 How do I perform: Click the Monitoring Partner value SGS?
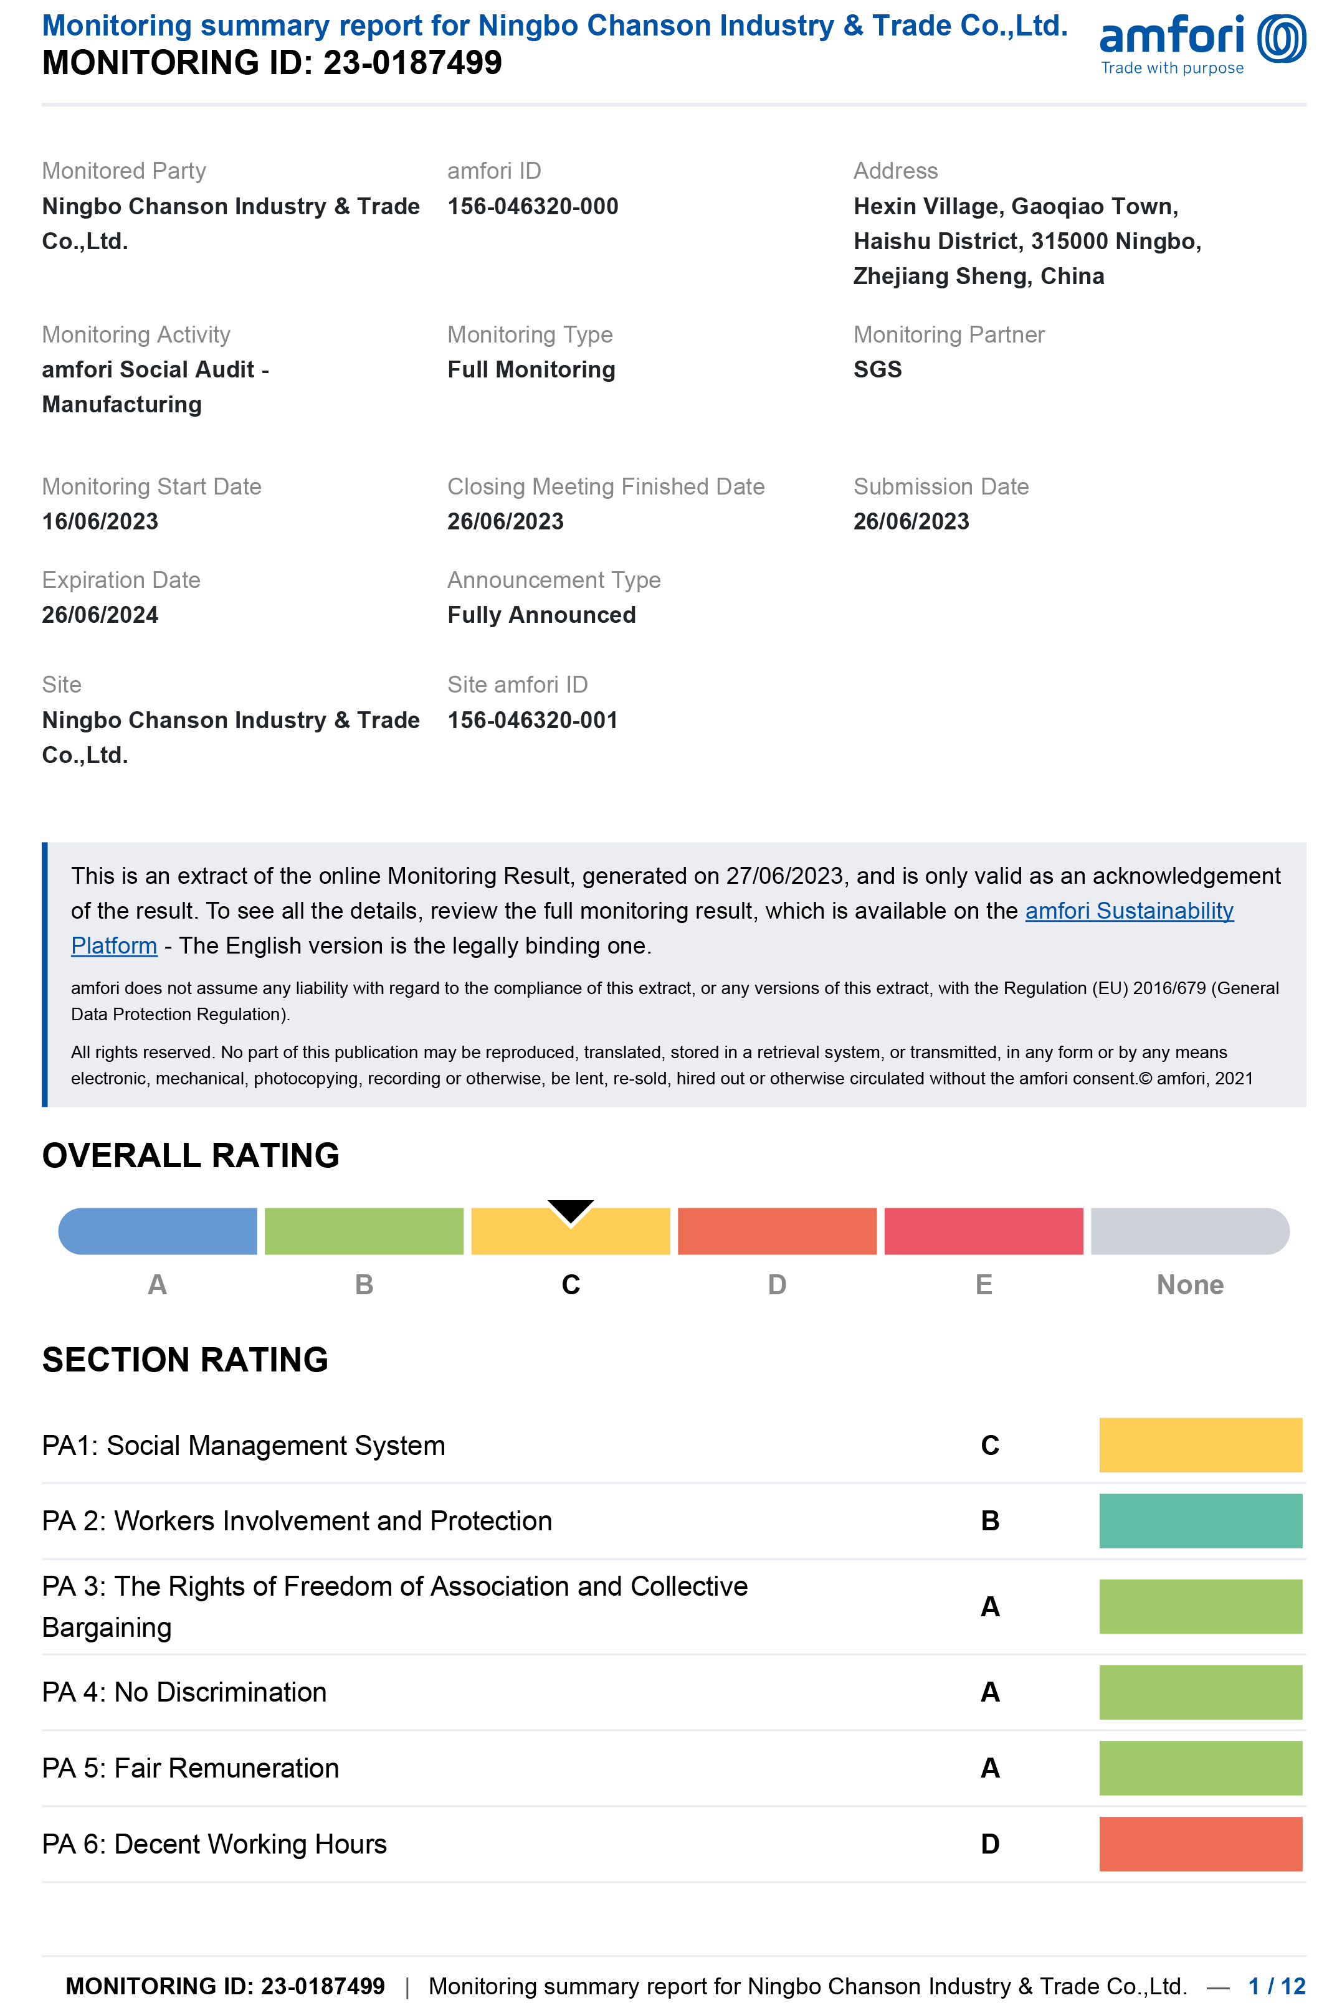point(877,369)
